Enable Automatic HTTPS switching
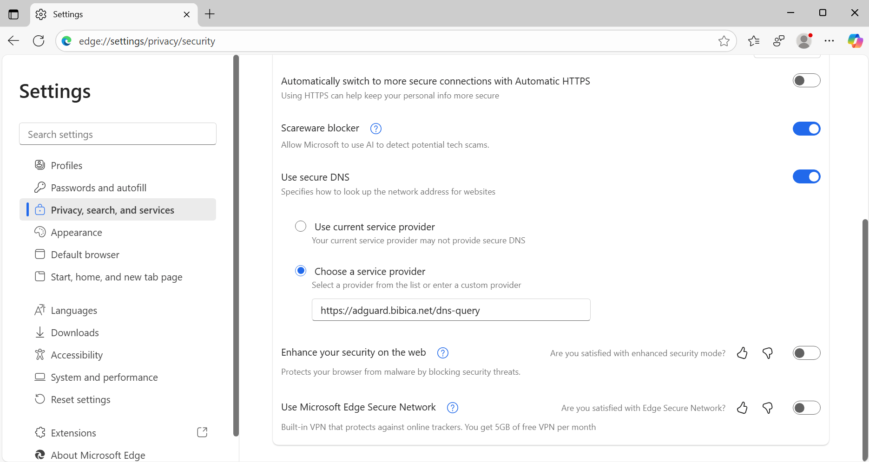This screenshot has height=462, width=869. [806, 80]
